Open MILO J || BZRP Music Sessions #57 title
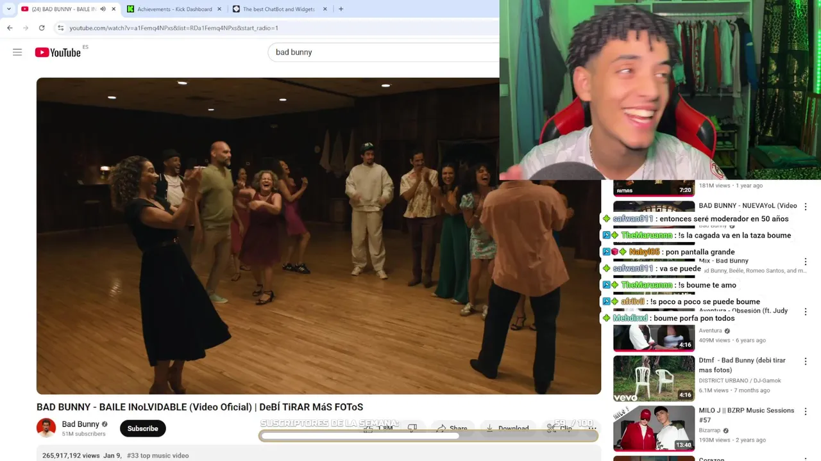This screenshot has height=461, width=821. [747, 415]
